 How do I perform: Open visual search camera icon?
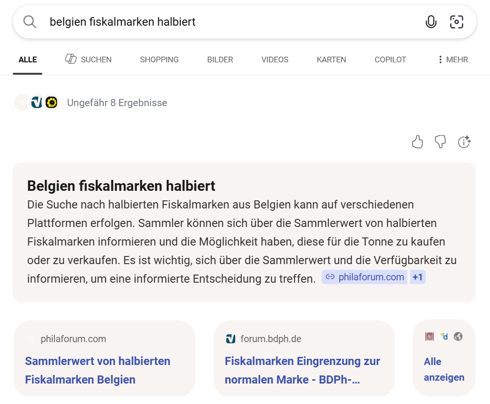[456, 22]
